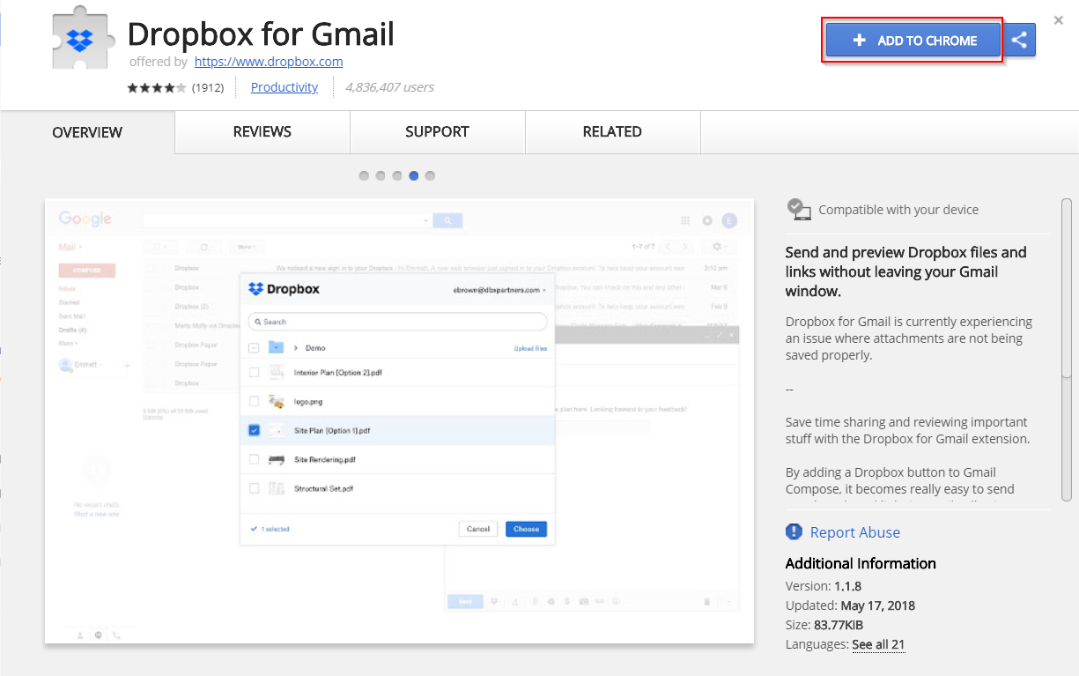Click the (1912) ratings count
Screen dimensions: 1079x676
tap(208, 87)
